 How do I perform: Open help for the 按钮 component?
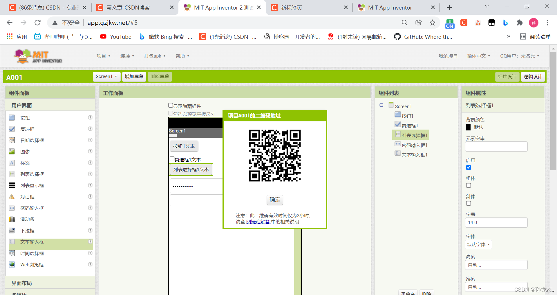[90, 117]
